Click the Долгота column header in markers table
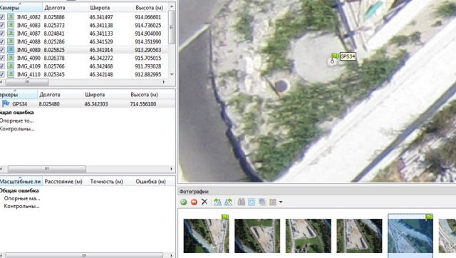456x258 pixels. (x=50, y=95)
